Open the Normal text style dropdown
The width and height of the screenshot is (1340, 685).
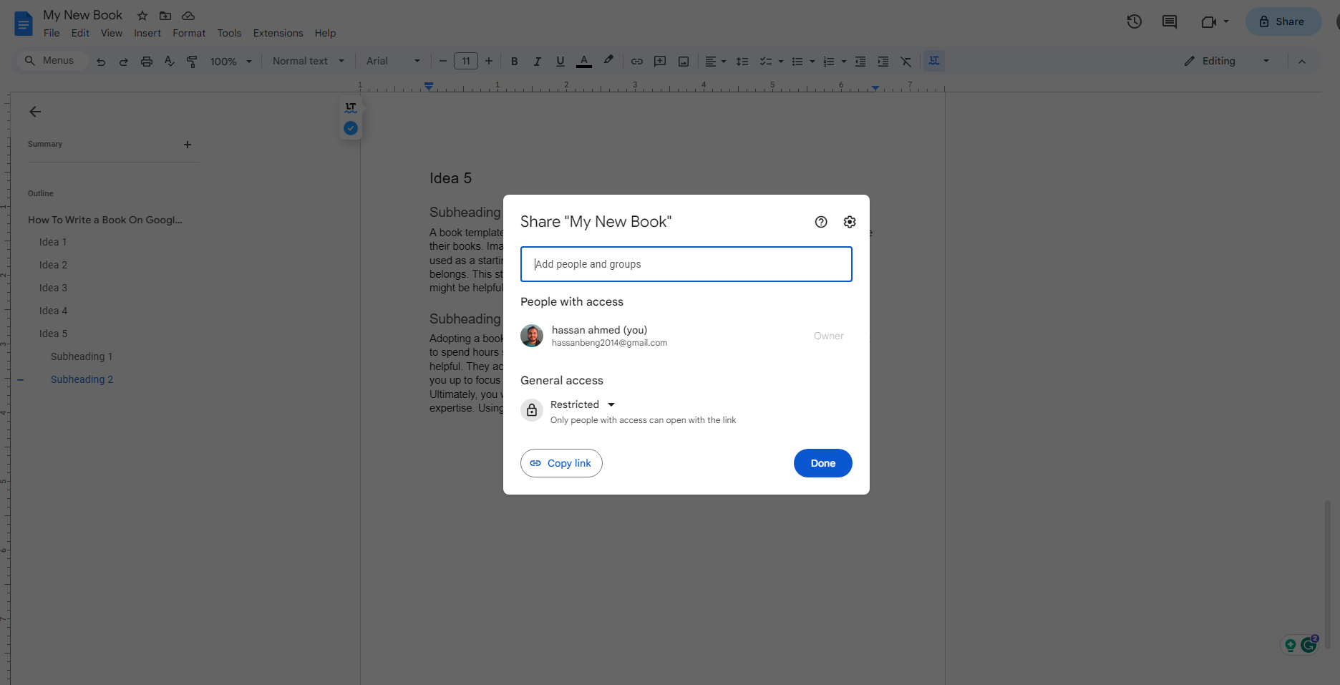[309, 61]
